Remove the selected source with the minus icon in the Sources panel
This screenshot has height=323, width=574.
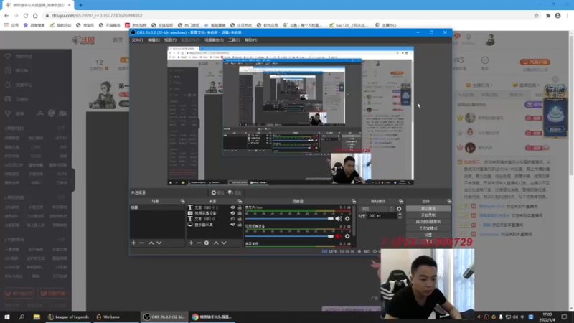pyautogui.click(x=199, y=243)
